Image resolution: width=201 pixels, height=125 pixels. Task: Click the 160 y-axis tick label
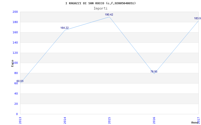15,32
